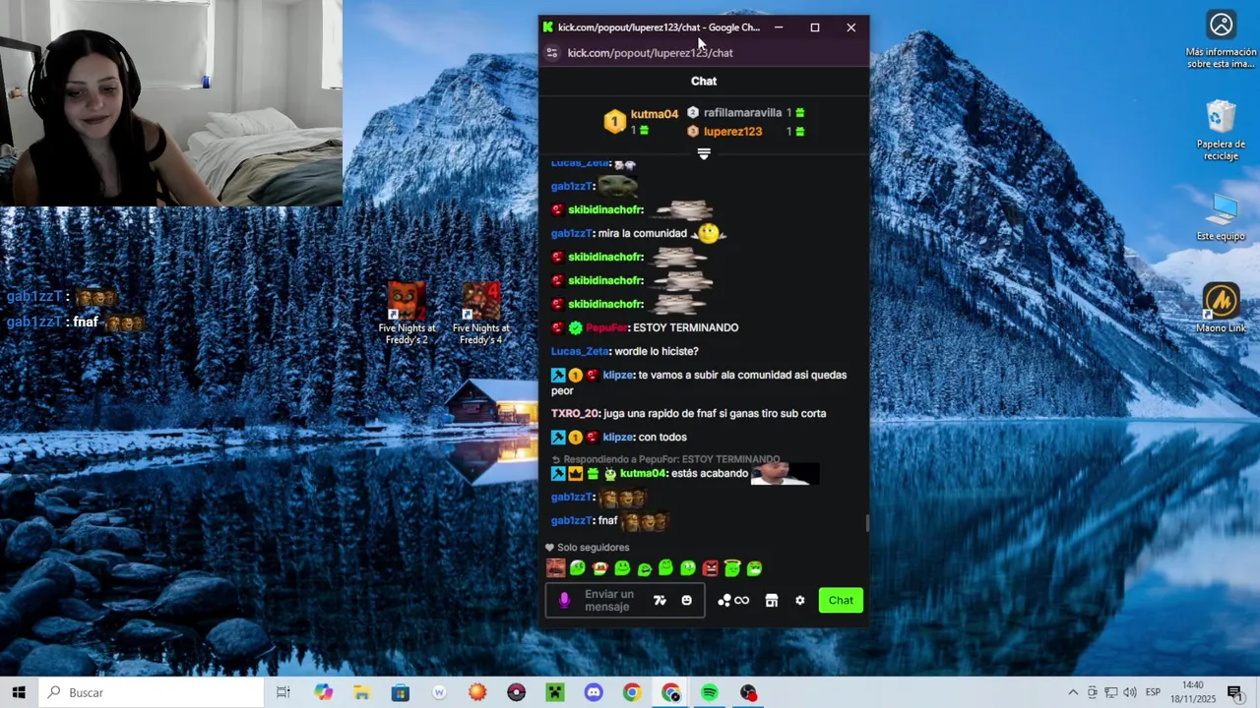
Task: Collapse the leaderboard using the arrow below it
Action: point(704,153)
